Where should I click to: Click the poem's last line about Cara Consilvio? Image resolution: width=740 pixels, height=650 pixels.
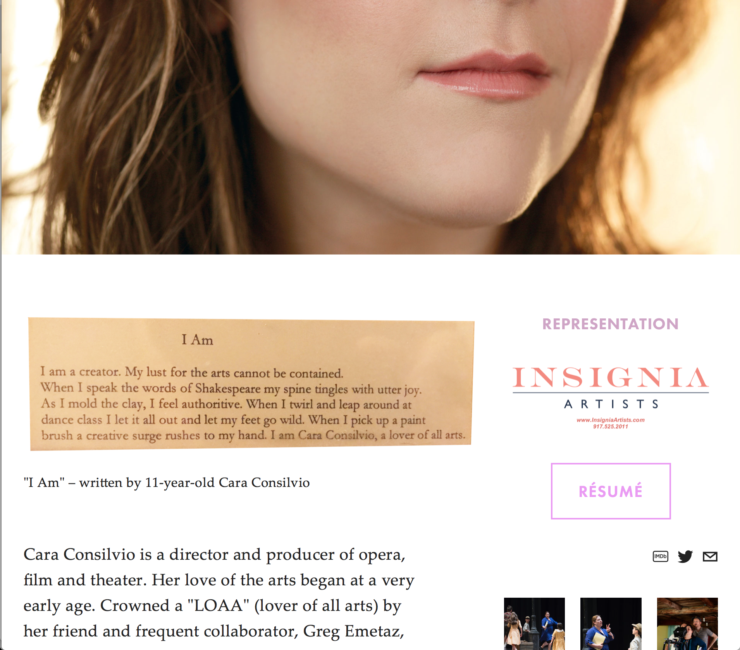click(x=253, y=435)
